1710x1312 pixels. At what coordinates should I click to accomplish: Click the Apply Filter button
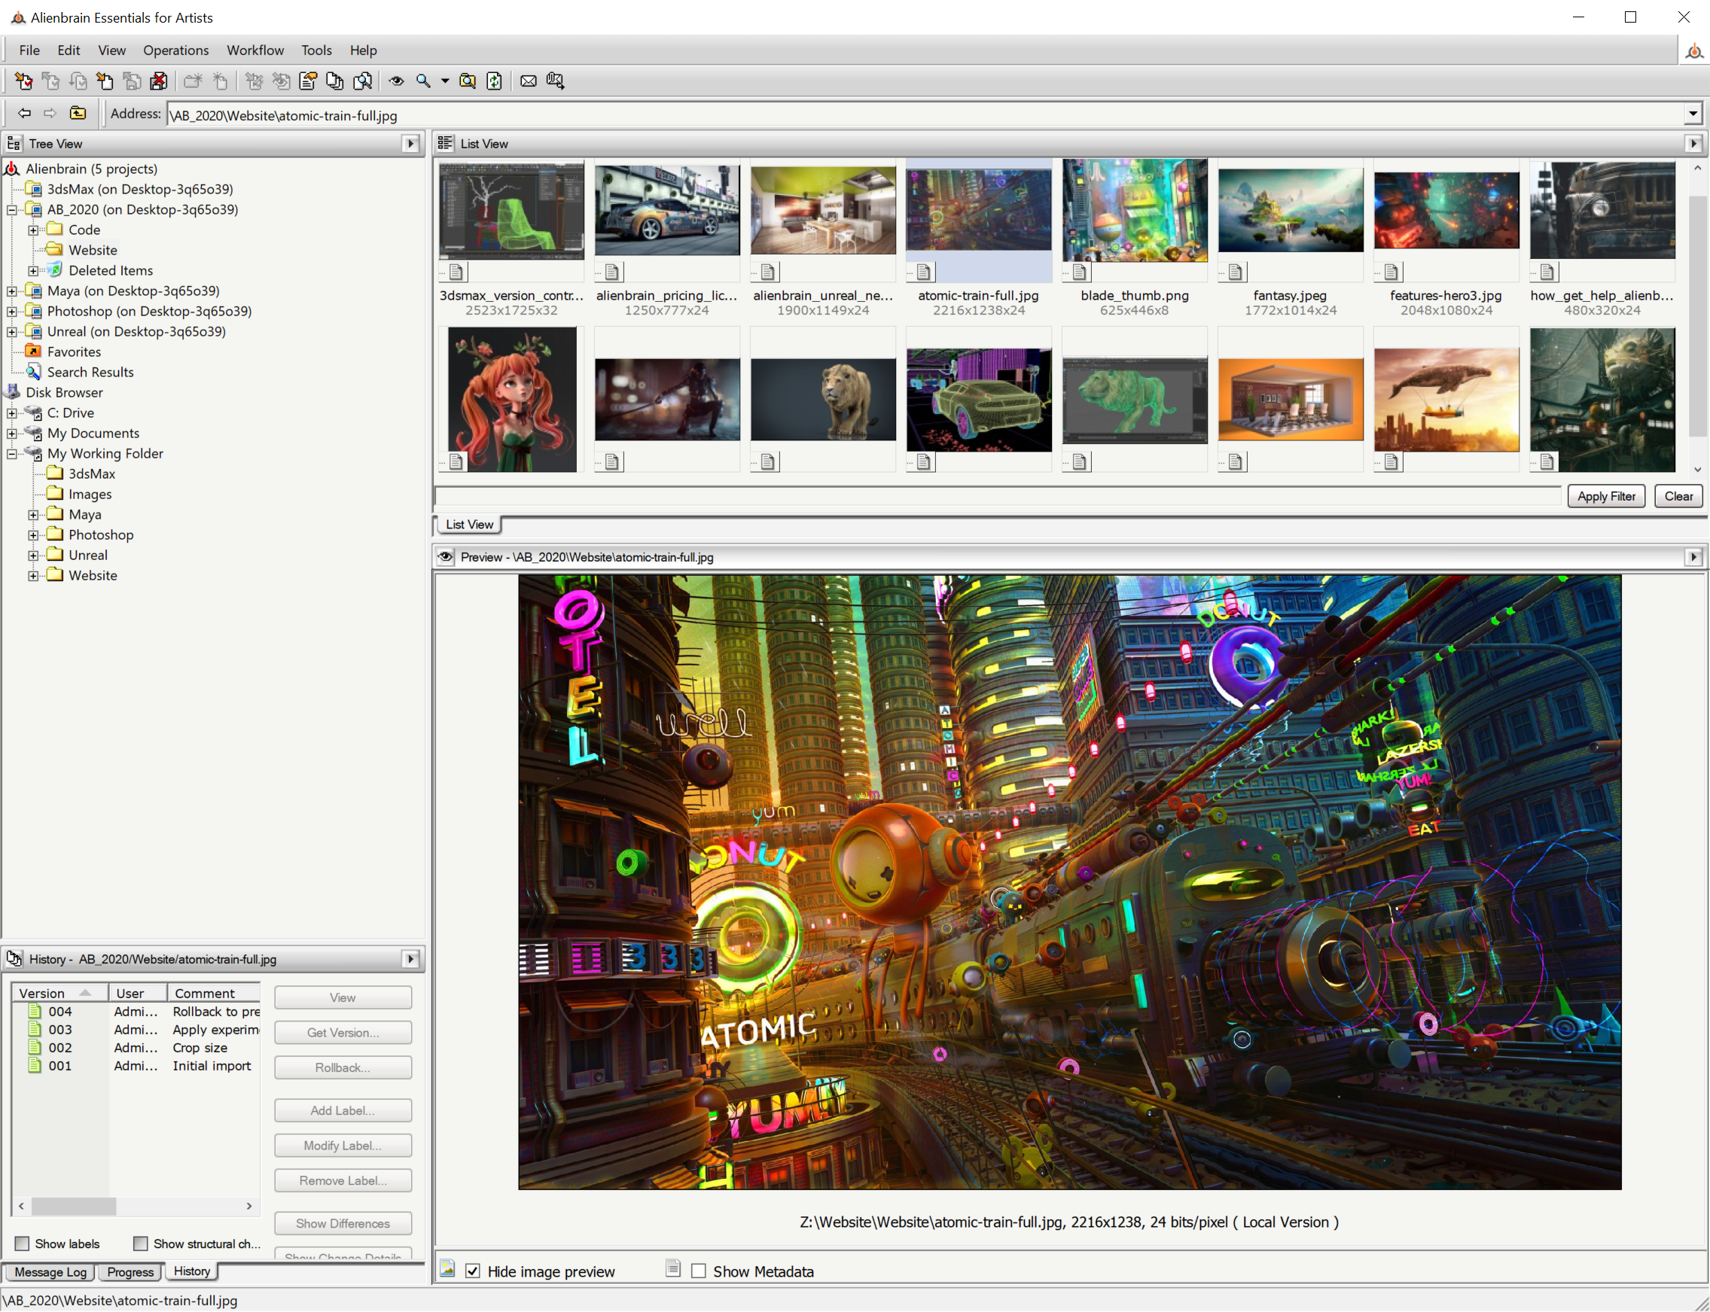1605,496
